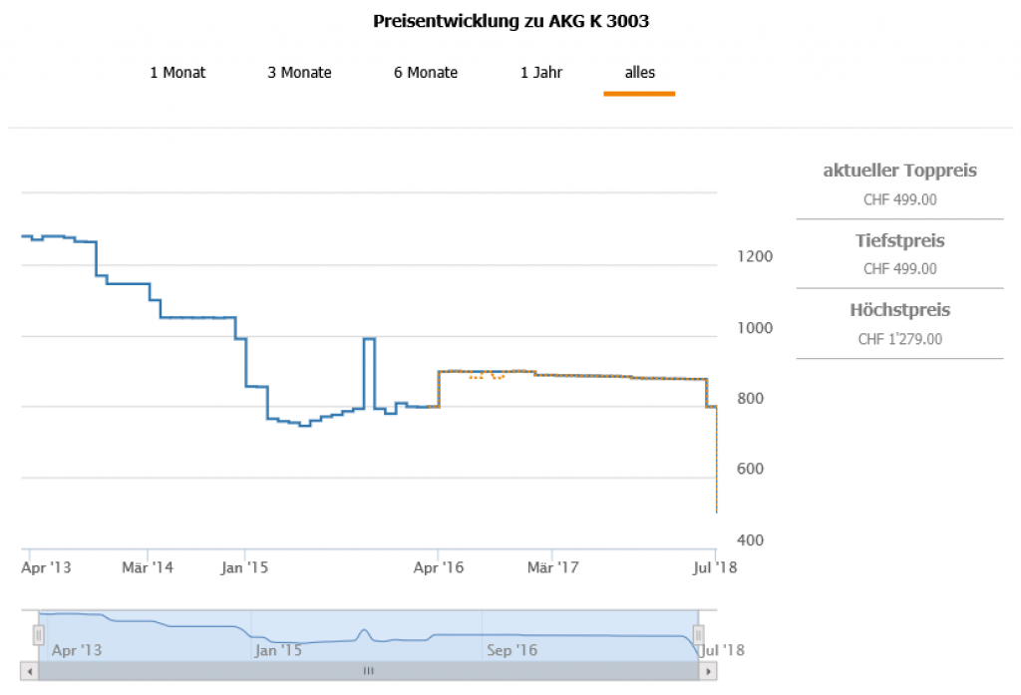Click the left navigator range handle
The image size is (1021, 695).
39,634
